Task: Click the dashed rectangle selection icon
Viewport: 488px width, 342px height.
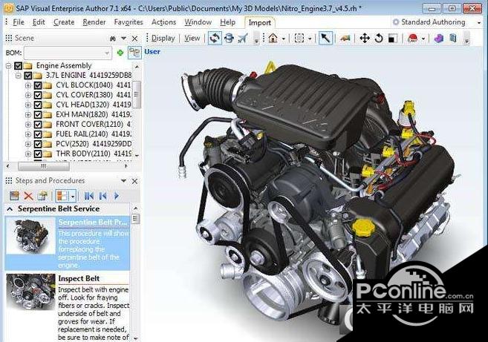Action: (x=299, y=39)
